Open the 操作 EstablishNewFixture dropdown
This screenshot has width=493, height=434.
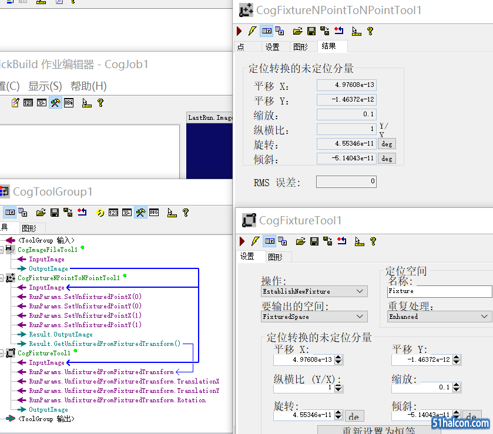click(x=360, y=291)
